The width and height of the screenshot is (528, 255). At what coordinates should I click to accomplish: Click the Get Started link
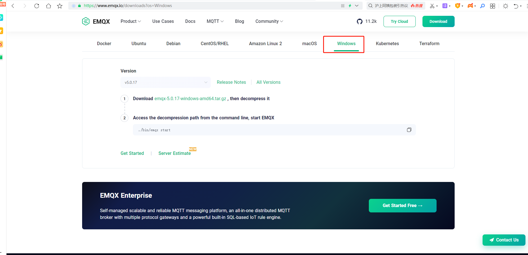132,153
